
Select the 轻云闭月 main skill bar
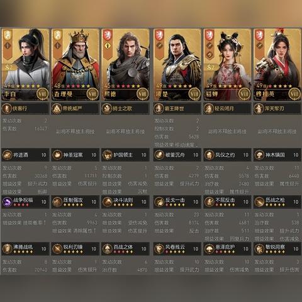coord(227,108)
